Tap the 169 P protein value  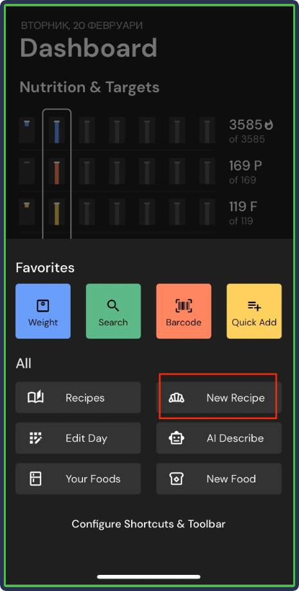(x=246, y=165)
